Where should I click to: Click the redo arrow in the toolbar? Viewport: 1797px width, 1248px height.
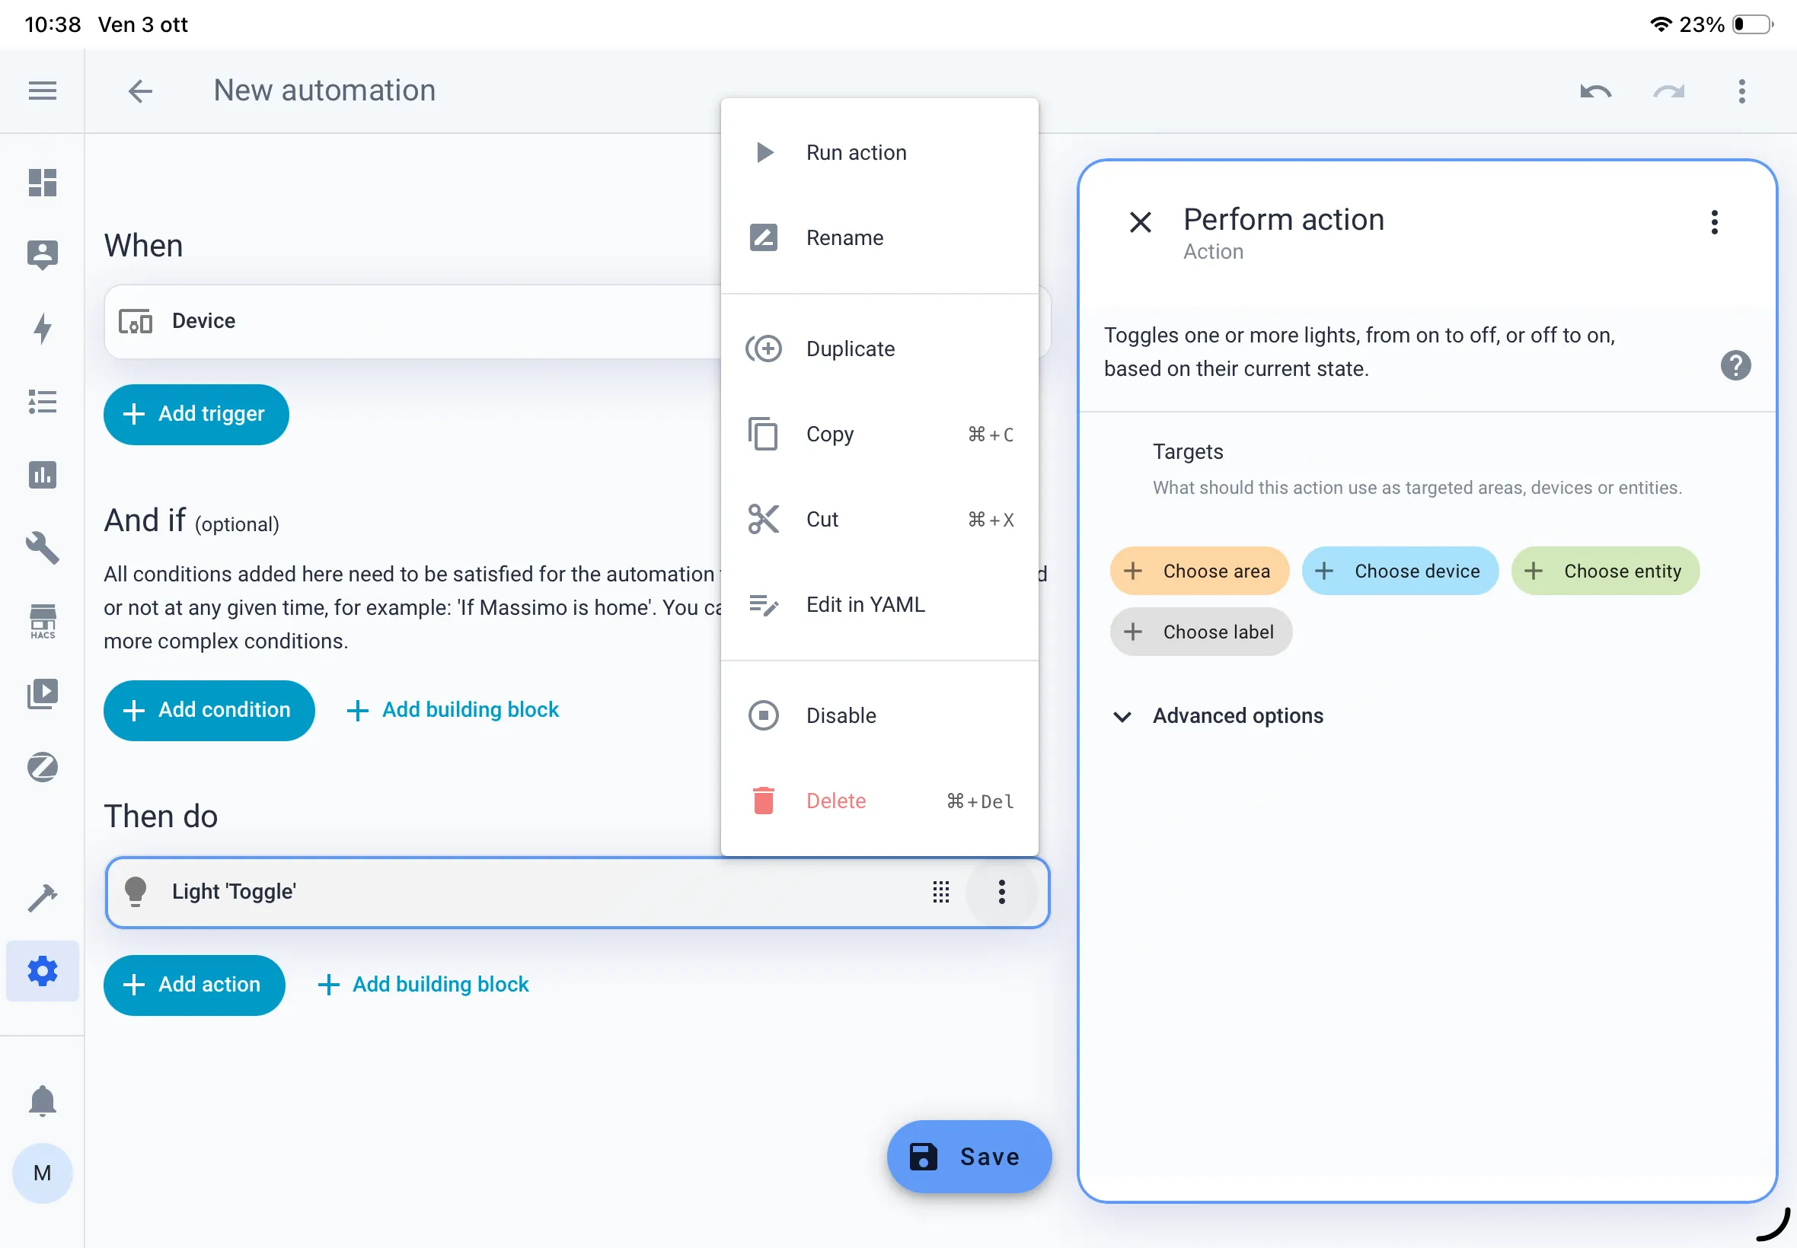click(x=1670, y=91)
